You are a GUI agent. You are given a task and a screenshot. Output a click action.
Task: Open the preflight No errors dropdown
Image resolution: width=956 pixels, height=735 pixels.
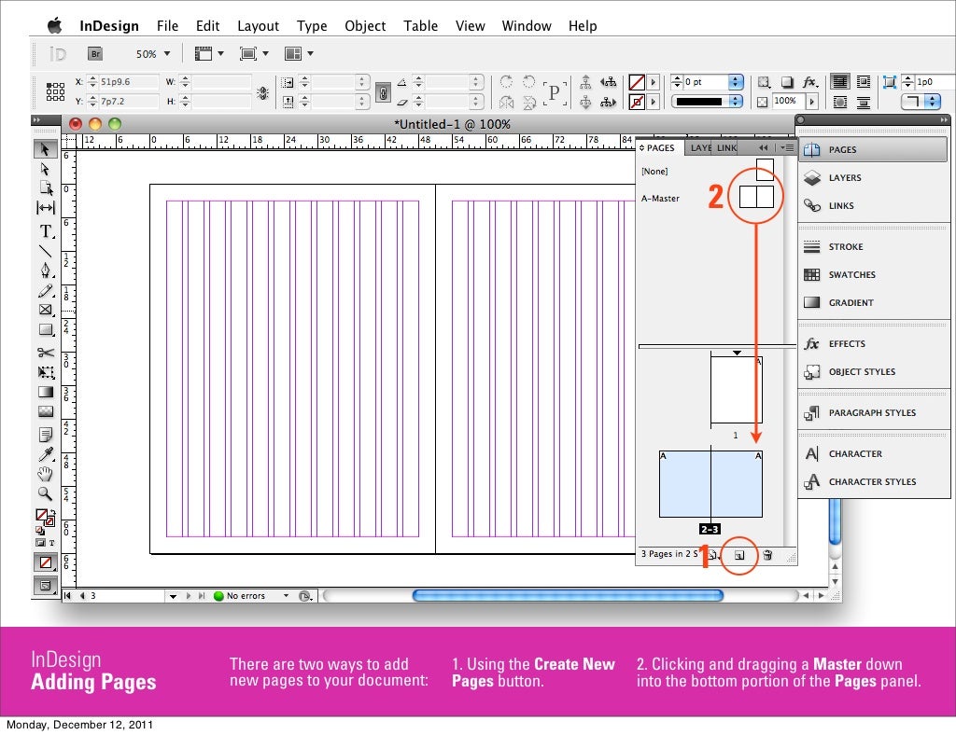coord(286,595)
